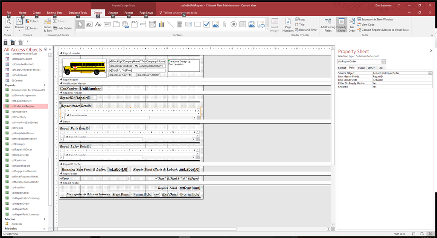Open the Event tab in Property Sheet
Image resolution: width=437 pixels, height=238 pixels.
coord(361,68)
